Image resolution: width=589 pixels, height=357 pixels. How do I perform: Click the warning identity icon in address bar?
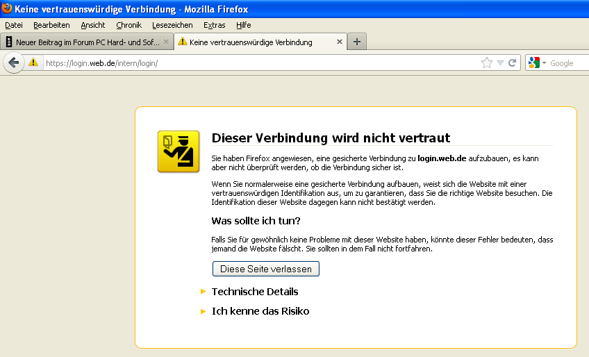tap(33, 63)
